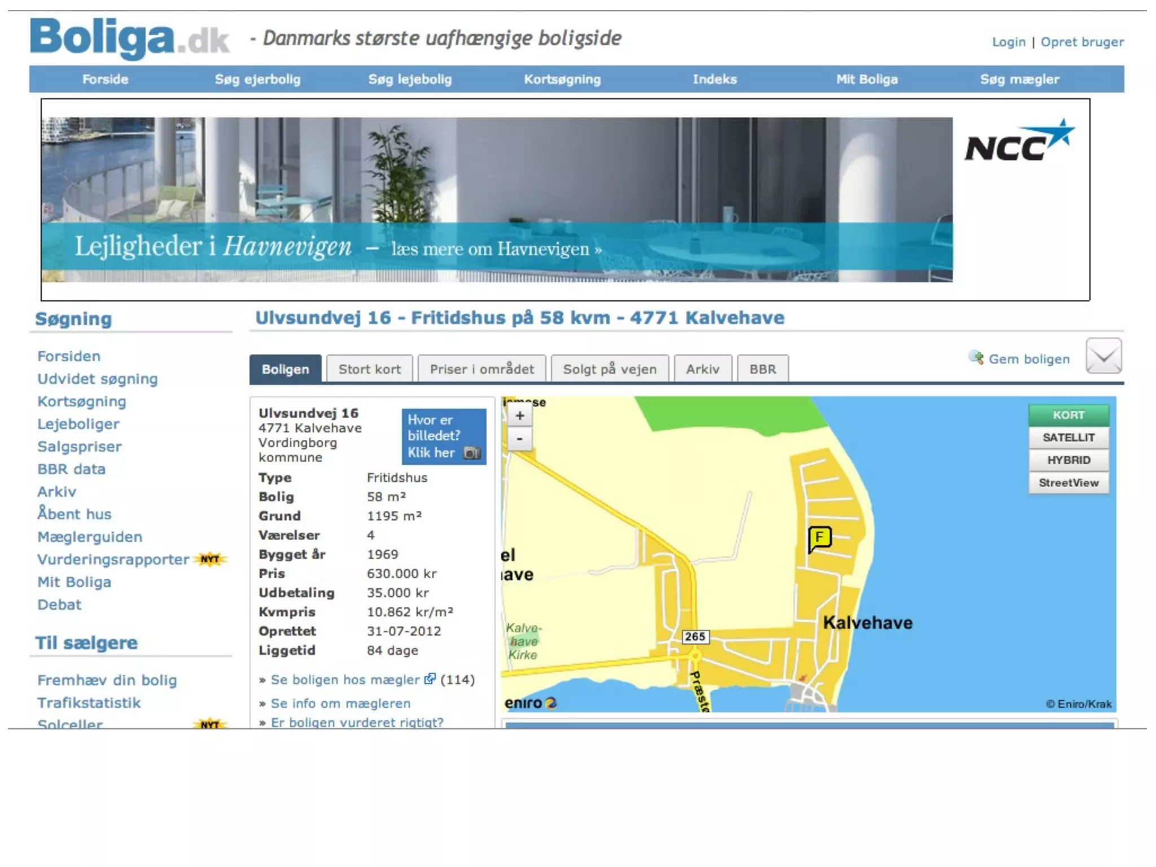The height and width of the screenshot is (867, 1156).
Task: Click the Login link
Action: coord(1008,42)
